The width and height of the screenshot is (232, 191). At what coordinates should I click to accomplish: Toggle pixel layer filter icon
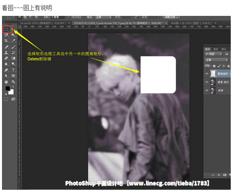[x=227, y=54]
